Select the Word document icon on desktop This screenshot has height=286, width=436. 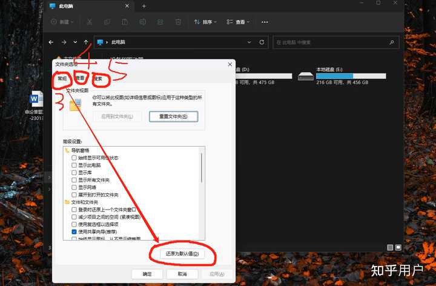[36, 99]
